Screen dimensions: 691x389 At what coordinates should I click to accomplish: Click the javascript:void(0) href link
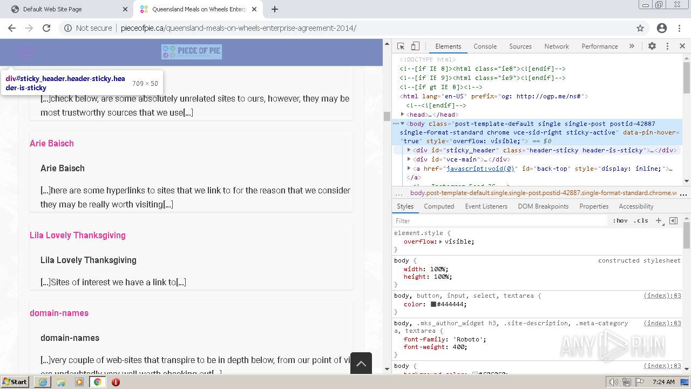(x=480, y=169)
